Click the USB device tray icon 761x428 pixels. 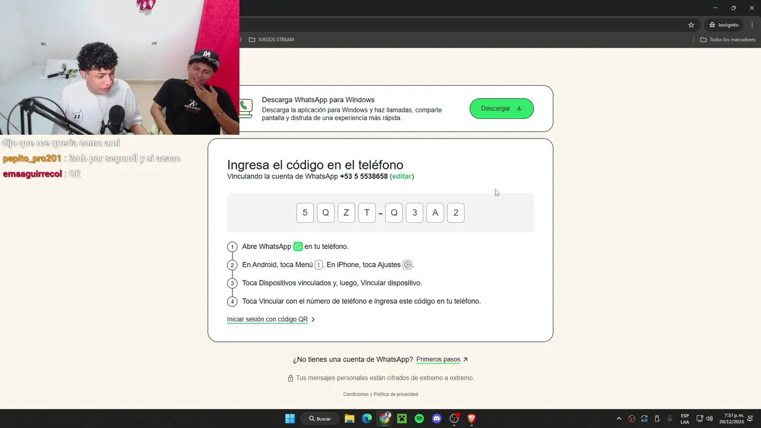tap(657, 418)
